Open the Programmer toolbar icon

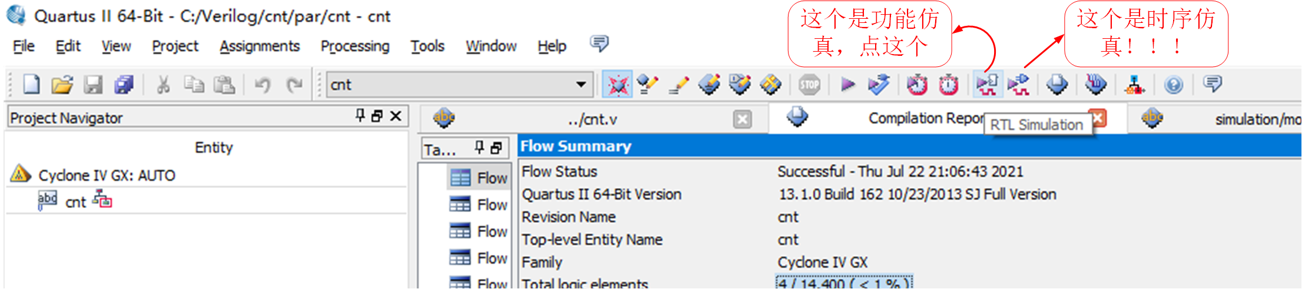tap(1095, 85)
